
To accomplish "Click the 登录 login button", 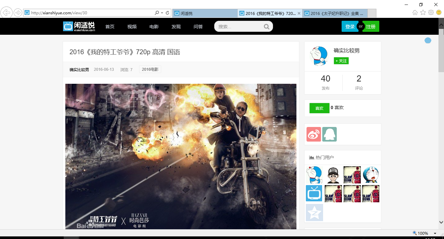I will [x=350, y=27].
